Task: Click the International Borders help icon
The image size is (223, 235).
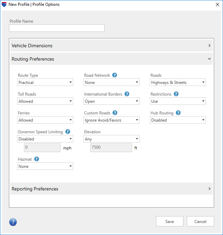Action: click(x=127, y=94)
